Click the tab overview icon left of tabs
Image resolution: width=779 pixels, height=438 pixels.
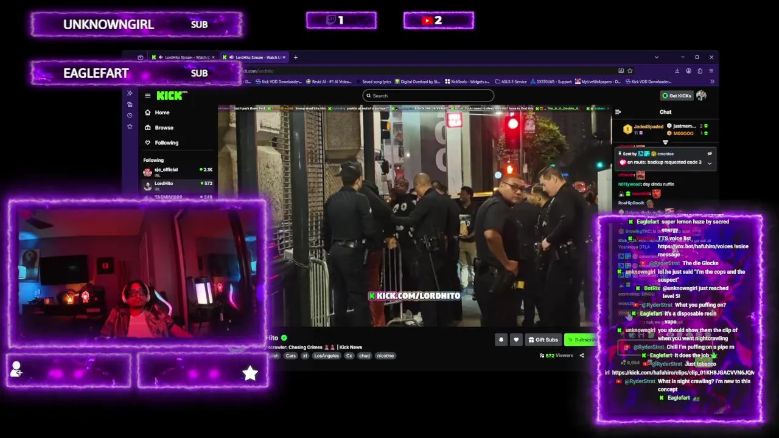pos(140,57)
